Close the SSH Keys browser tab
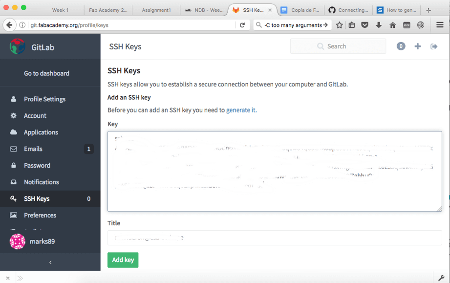 pos(270,10)
